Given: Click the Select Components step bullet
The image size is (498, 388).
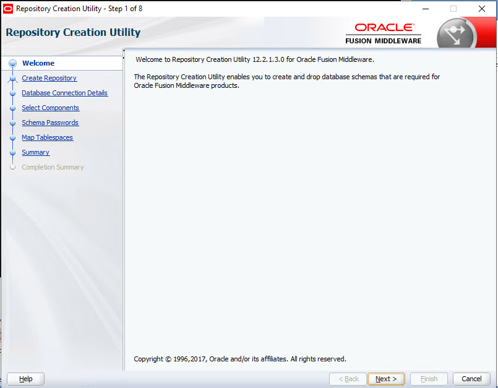Looking at the screenshot, I should pos(13,108).
